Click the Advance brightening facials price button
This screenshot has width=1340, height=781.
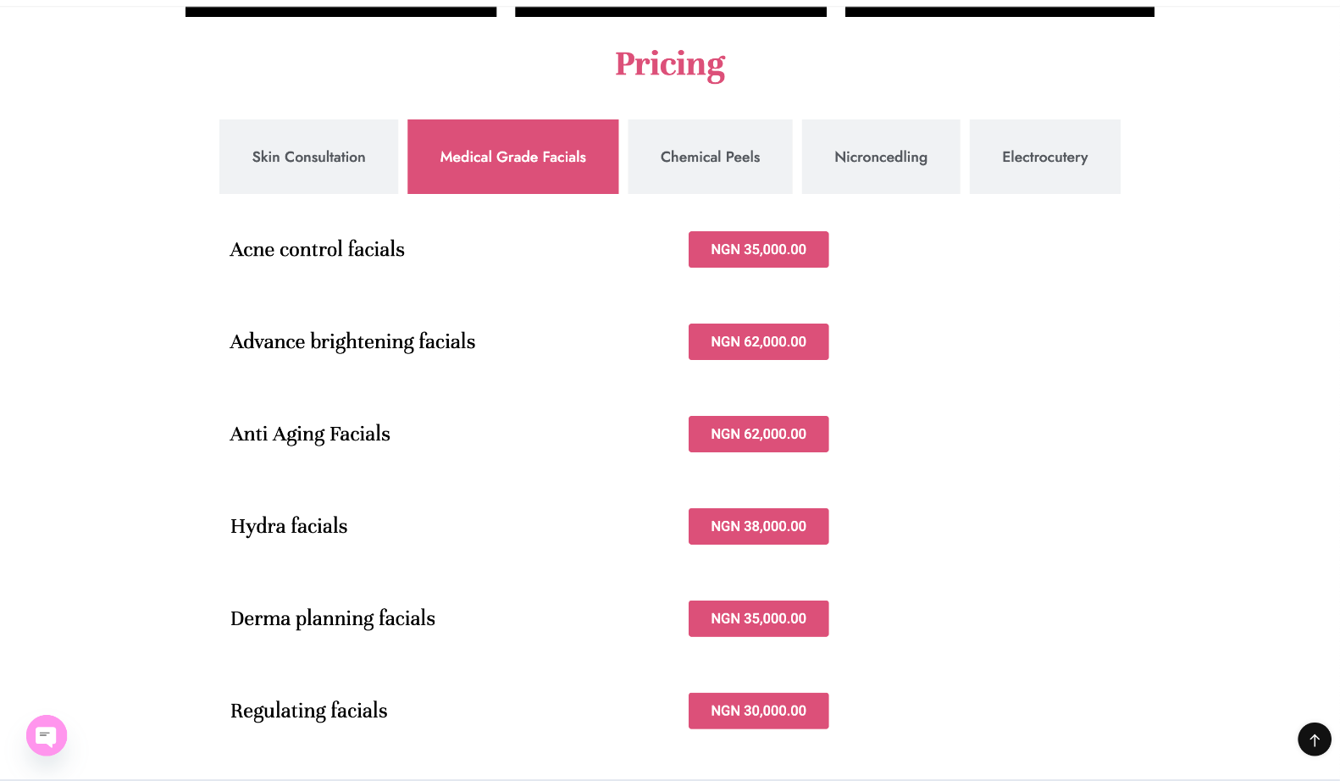pos(759,342)
